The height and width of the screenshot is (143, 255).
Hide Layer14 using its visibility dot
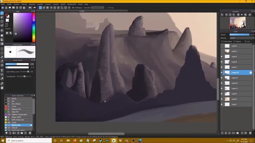pos(222,83)
